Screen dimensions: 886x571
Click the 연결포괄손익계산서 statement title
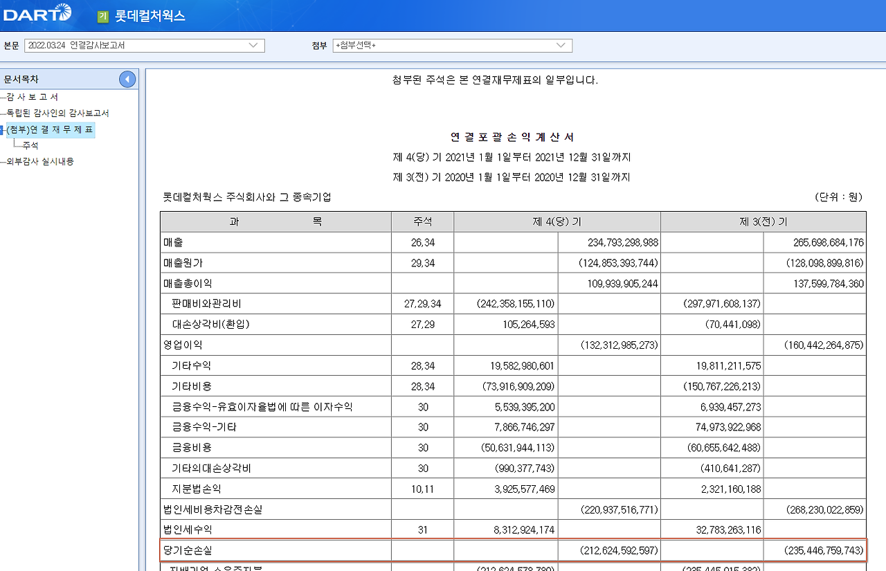pyautogui.click(x=512, y=137)
